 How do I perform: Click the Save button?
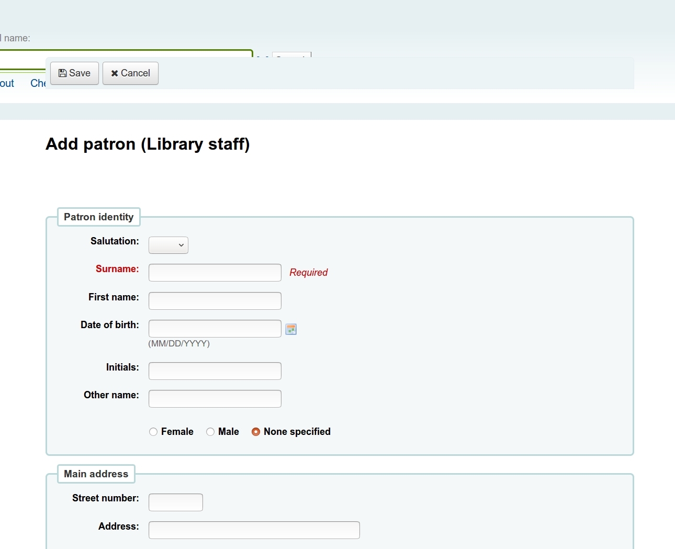[74, 73]
